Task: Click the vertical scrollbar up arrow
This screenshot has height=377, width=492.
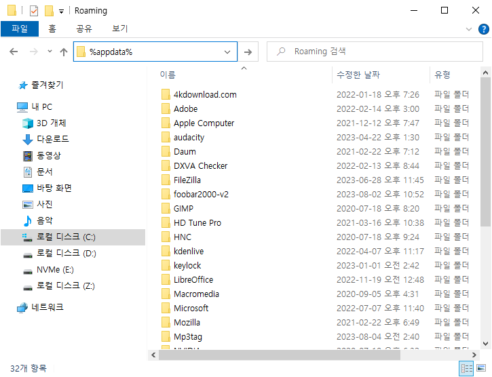Action: click(x=485, y=73)
